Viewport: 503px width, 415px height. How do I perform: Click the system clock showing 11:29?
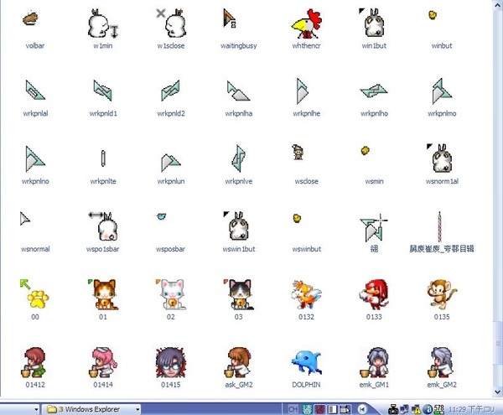point(471,409)
